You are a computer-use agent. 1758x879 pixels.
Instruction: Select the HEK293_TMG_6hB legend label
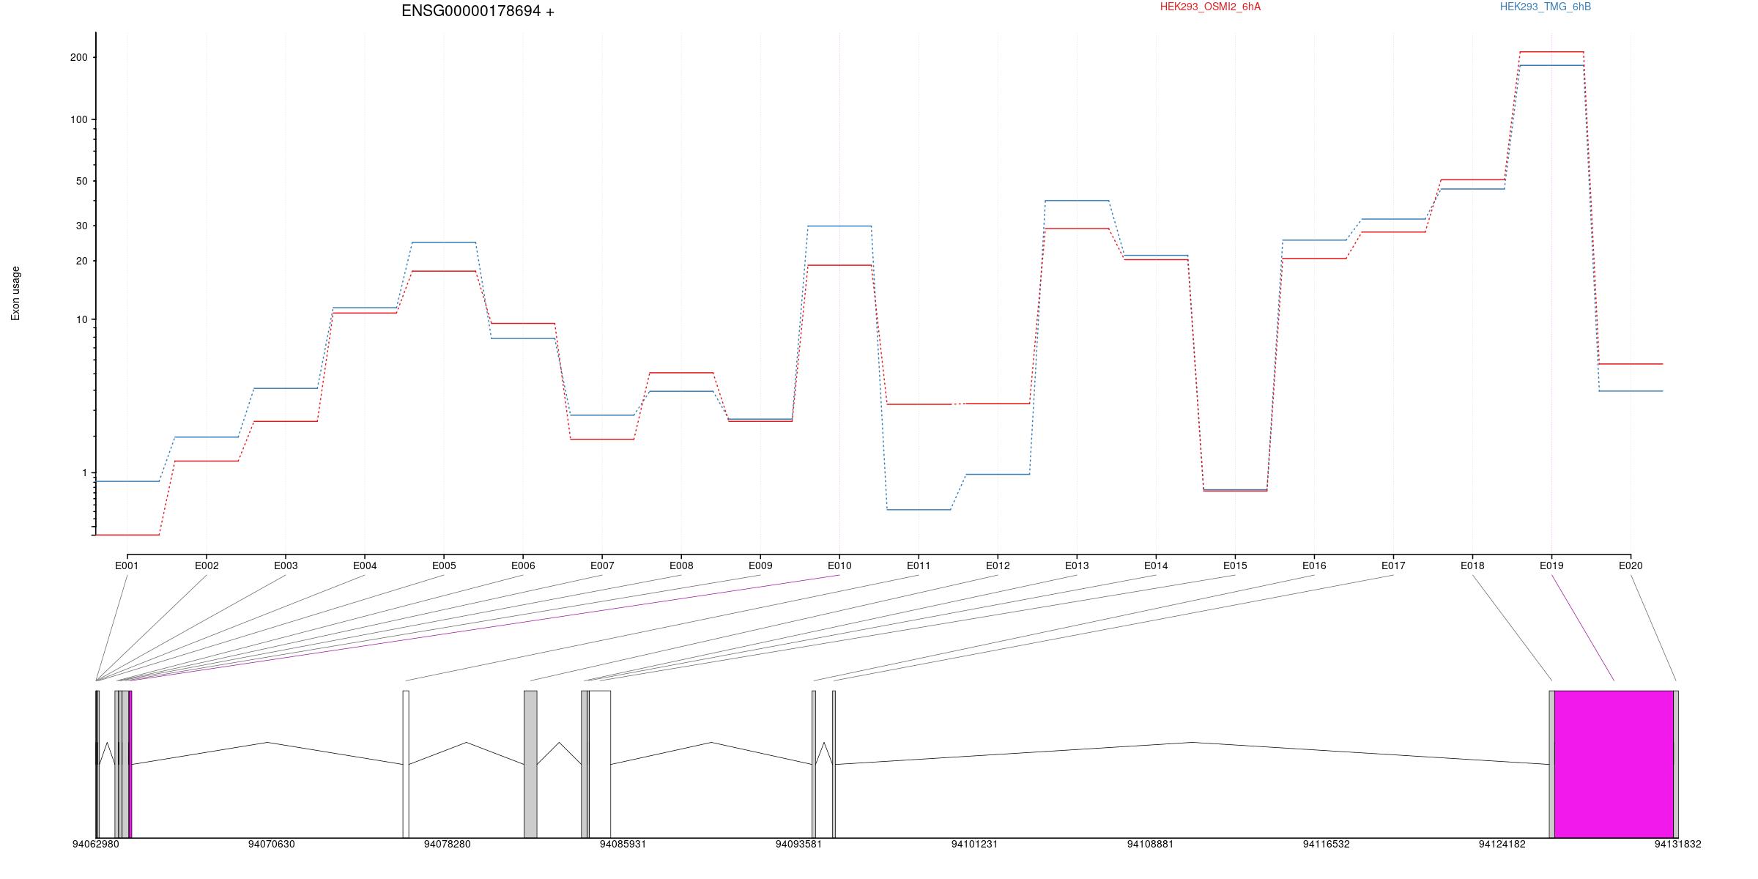[1546, 7]
